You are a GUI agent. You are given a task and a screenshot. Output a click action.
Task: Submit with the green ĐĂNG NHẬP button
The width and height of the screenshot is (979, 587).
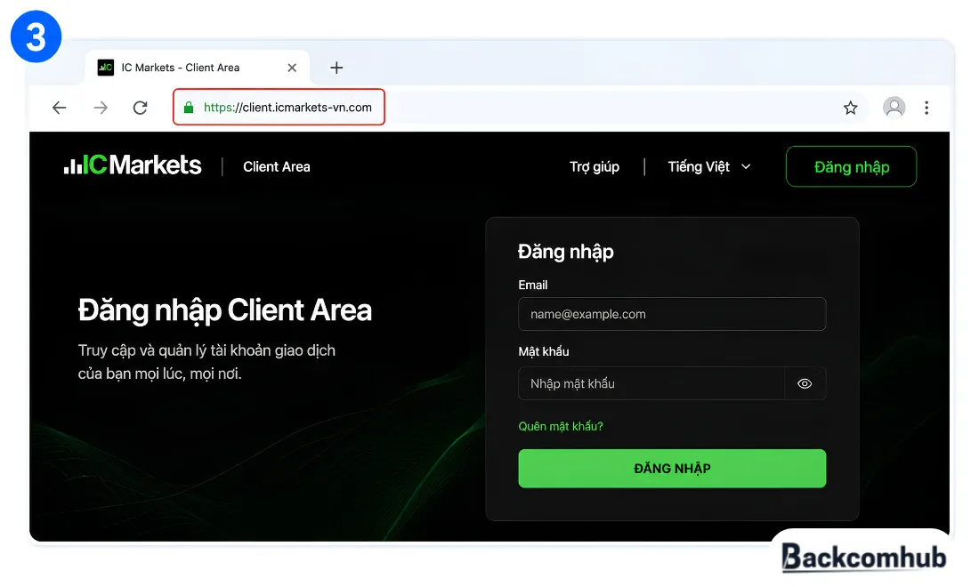click(672, 469)
